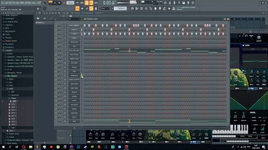Screen dimensions: 268x150
Task: Click the render audio icon beside Save
Action: pos(188,3)
